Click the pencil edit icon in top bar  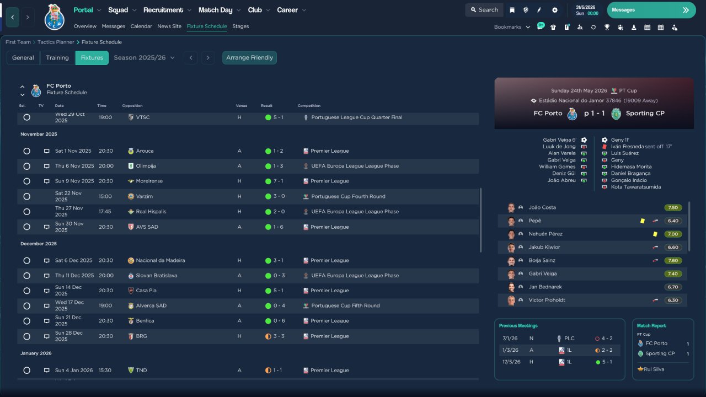pos(539,10)
